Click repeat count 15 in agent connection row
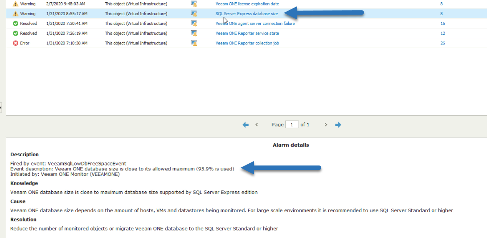The image size is (487, 238). click(x=442, y=24)
